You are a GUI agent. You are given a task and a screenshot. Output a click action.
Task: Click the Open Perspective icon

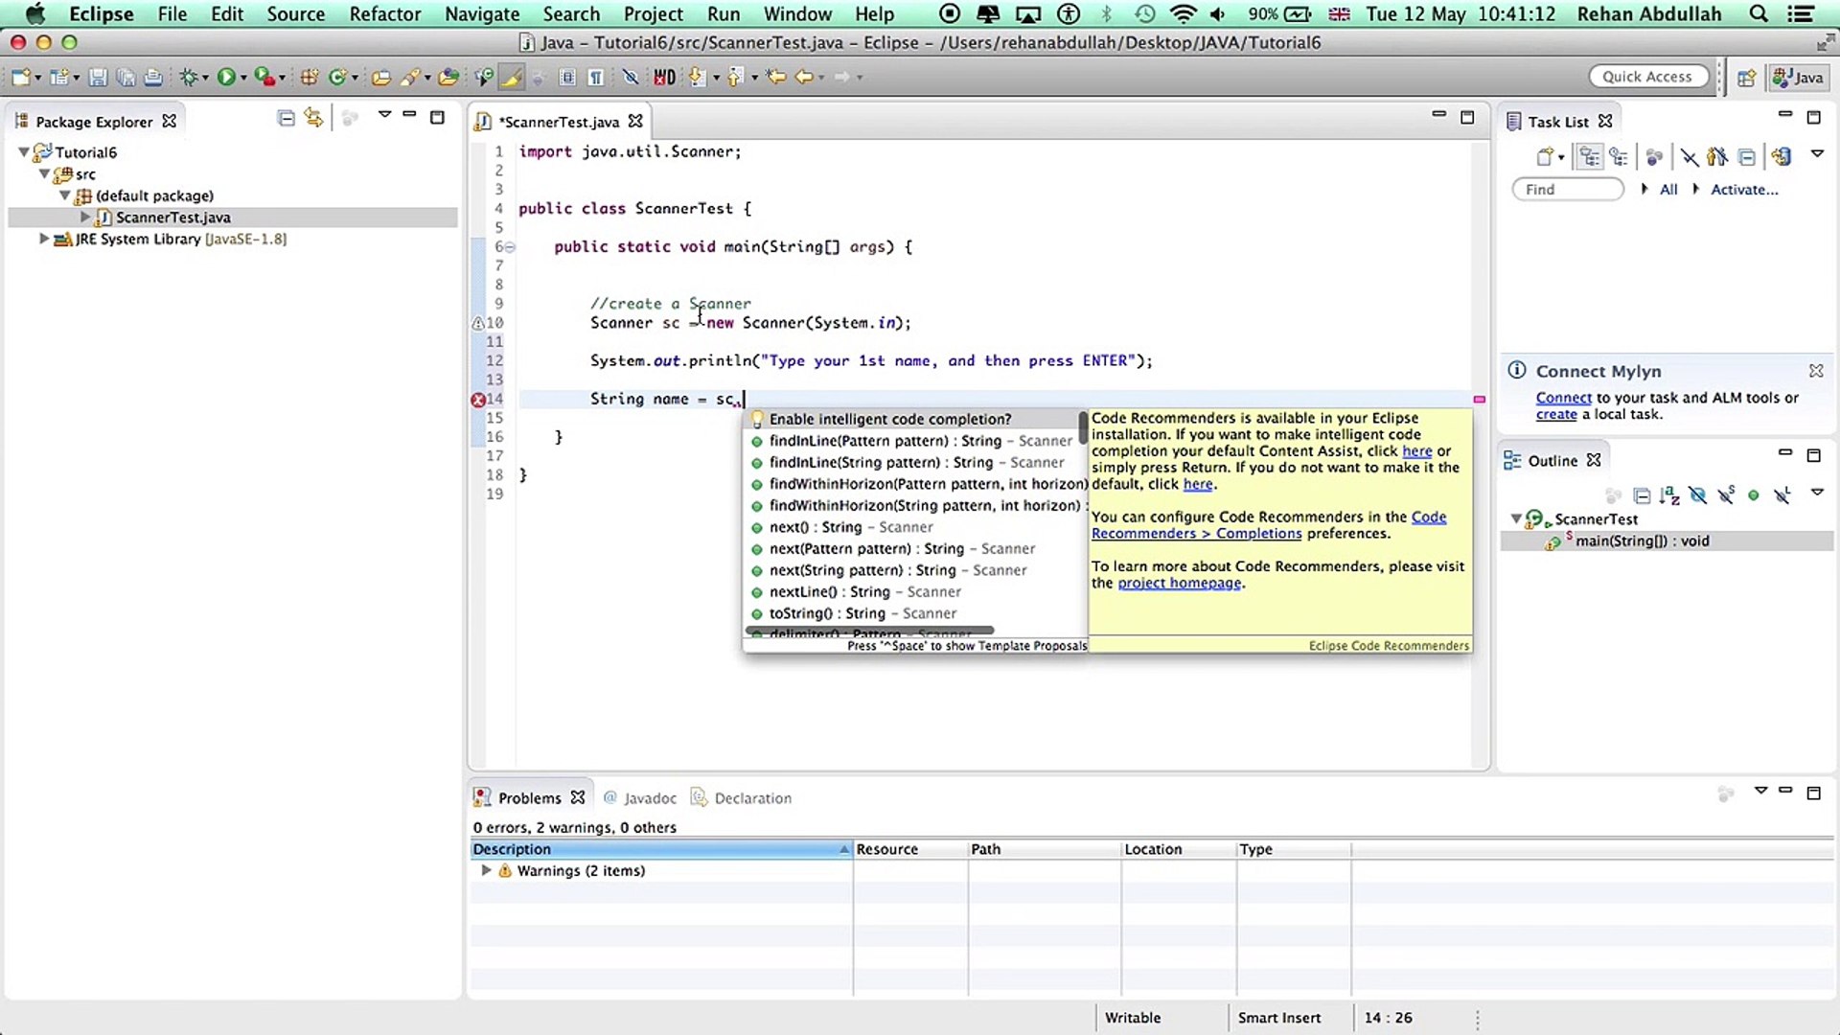click(1746, 78)
